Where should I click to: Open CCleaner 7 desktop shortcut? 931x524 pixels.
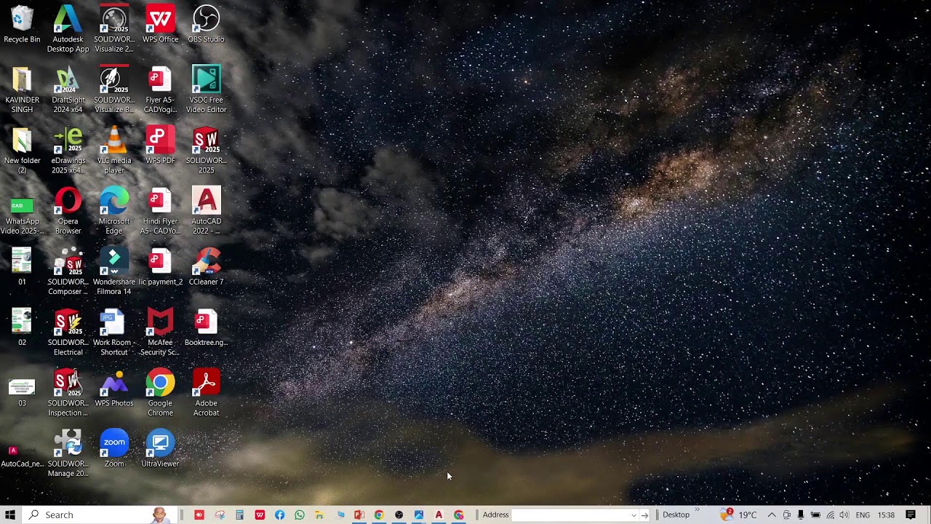tap(206, 267)
